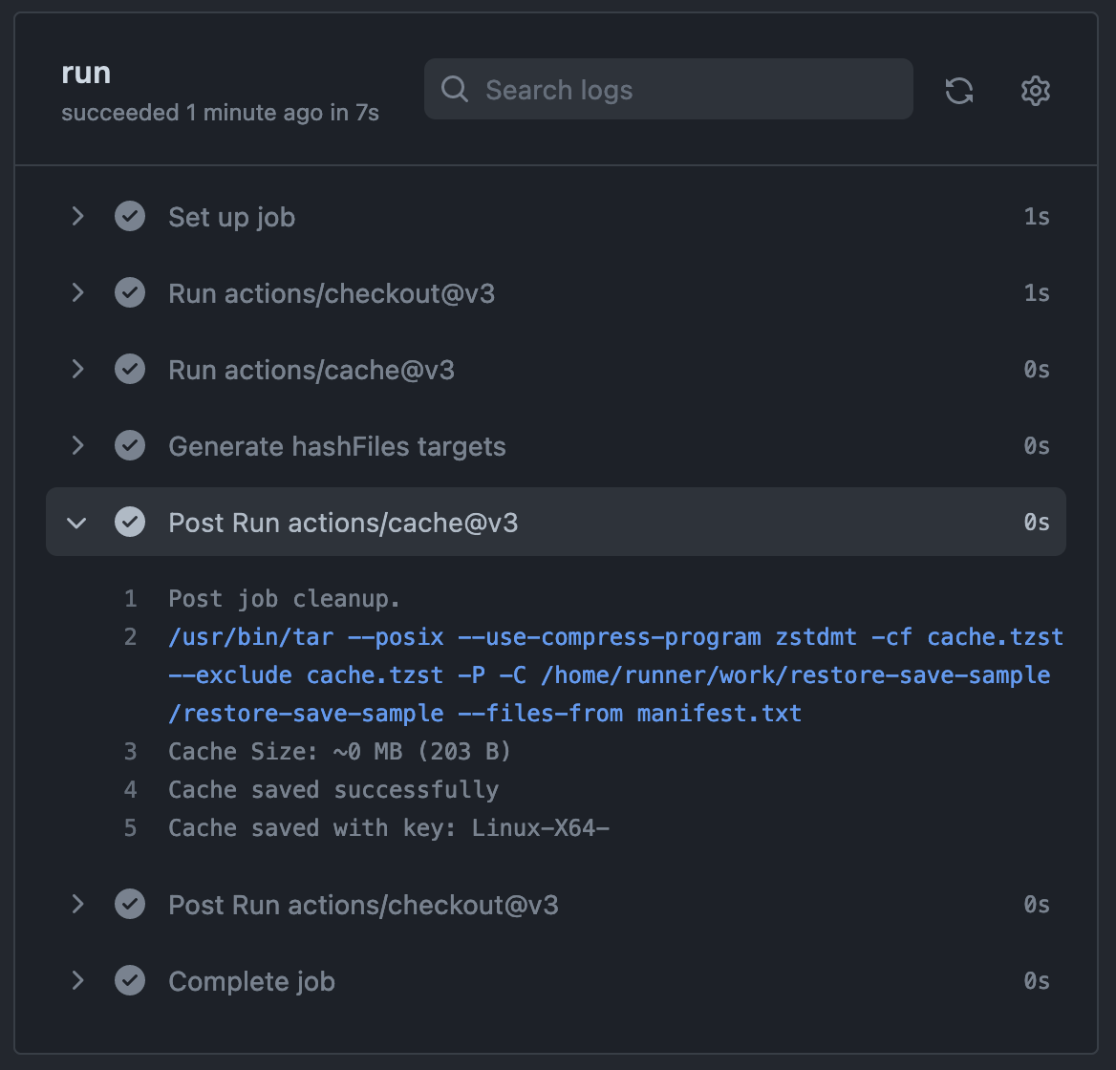Select the Set up job label
Image resolution: width=1116 pixels, height=1070 pixels.
coord(231,217)
